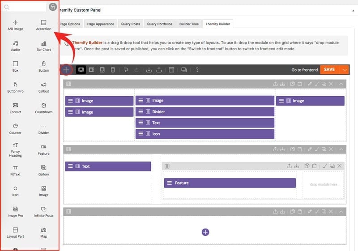
Task: Select the Image module in panel
Action: [x=43, y=191]
